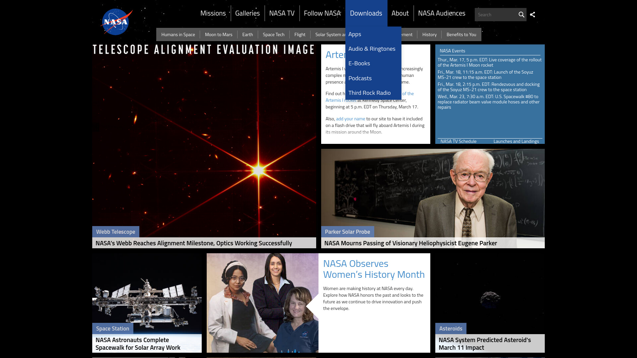This screenshot has width=637, height=358.
Task: Open the Space Station tag
Action: pos(112,328)
